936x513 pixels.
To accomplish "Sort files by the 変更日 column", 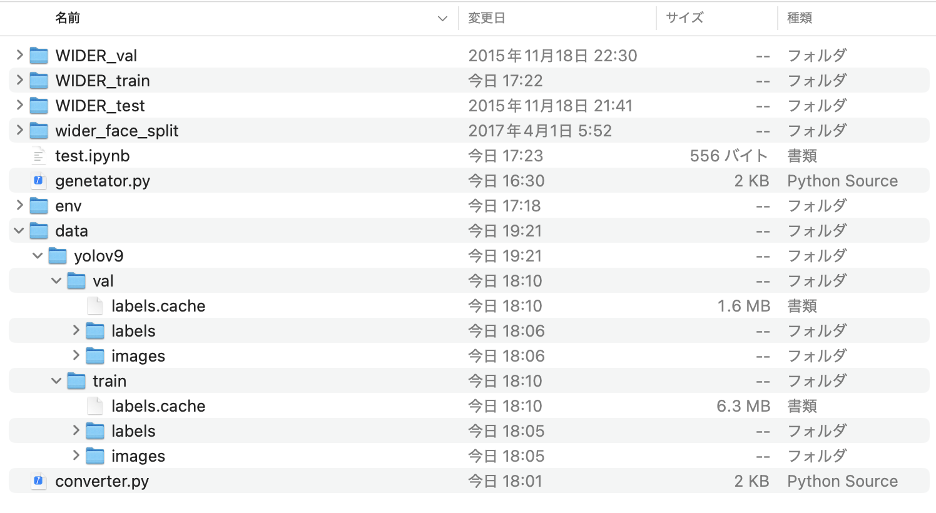I will click(x=487, y=18).
